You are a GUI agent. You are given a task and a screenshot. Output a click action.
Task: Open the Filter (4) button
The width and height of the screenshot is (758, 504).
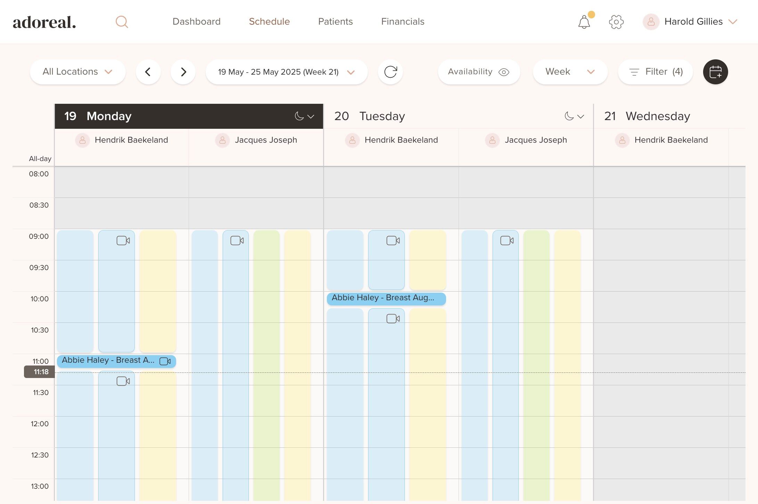(655, 72)
